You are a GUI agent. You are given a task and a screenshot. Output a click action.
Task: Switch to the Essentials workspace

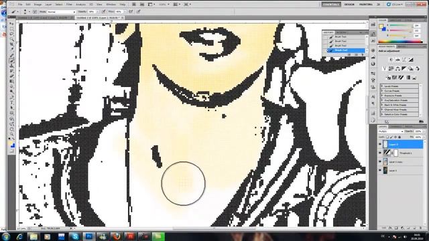331,5
